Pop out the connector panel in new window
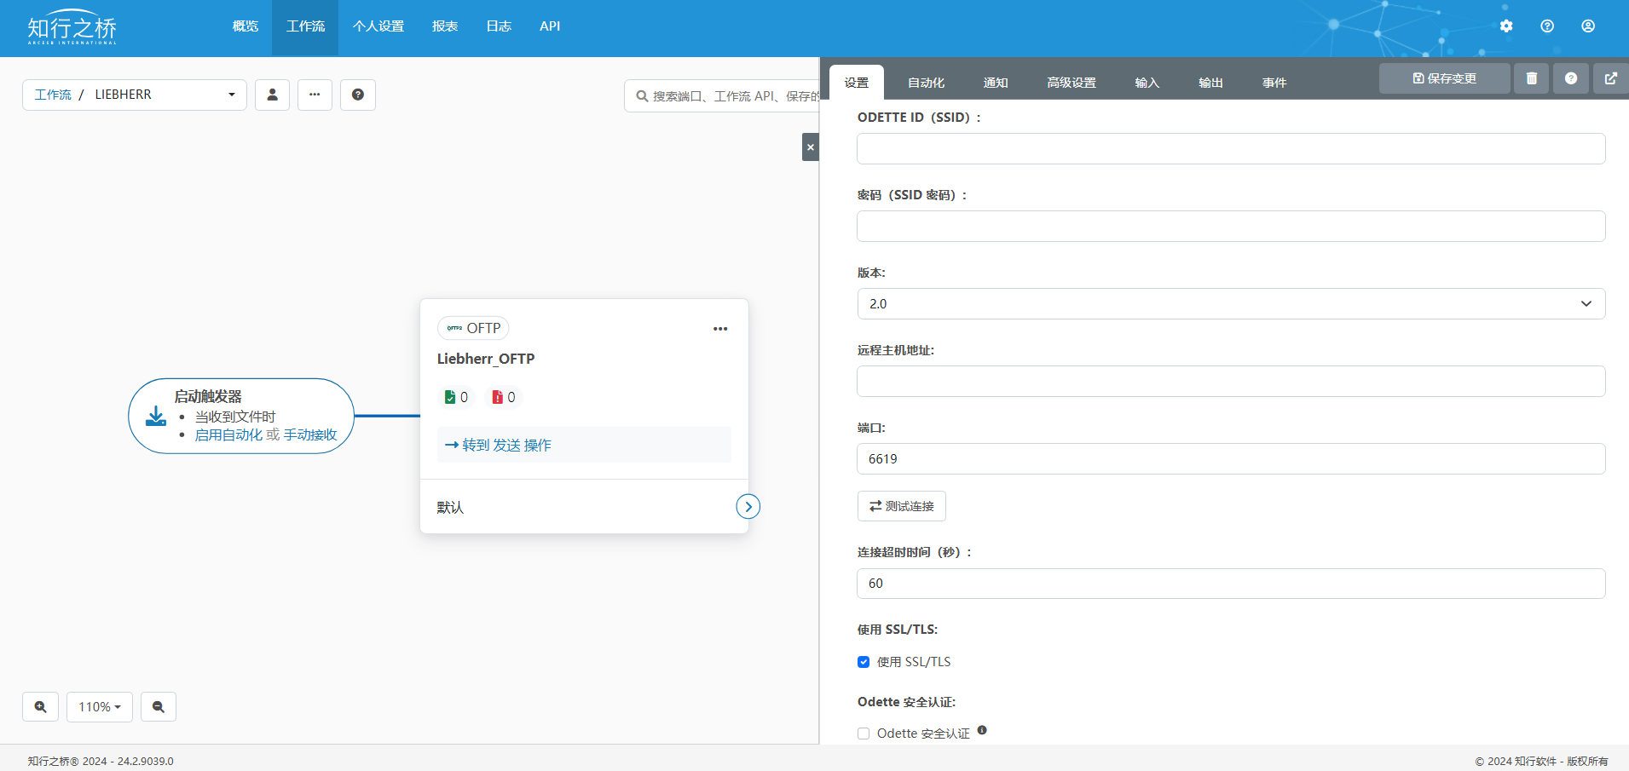 click(1611, 78)
